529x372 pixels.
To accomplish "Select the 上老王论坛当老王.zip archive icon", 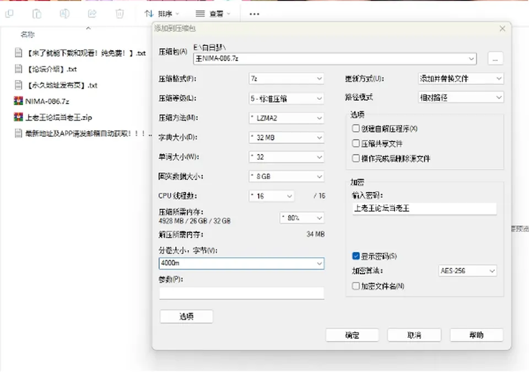I will 18,117.
